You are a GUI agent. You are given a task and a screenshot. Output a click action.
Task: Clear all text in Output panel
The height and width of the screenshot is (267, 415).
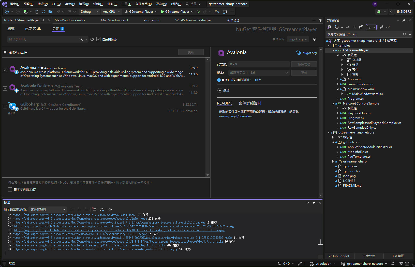[94, 210]
